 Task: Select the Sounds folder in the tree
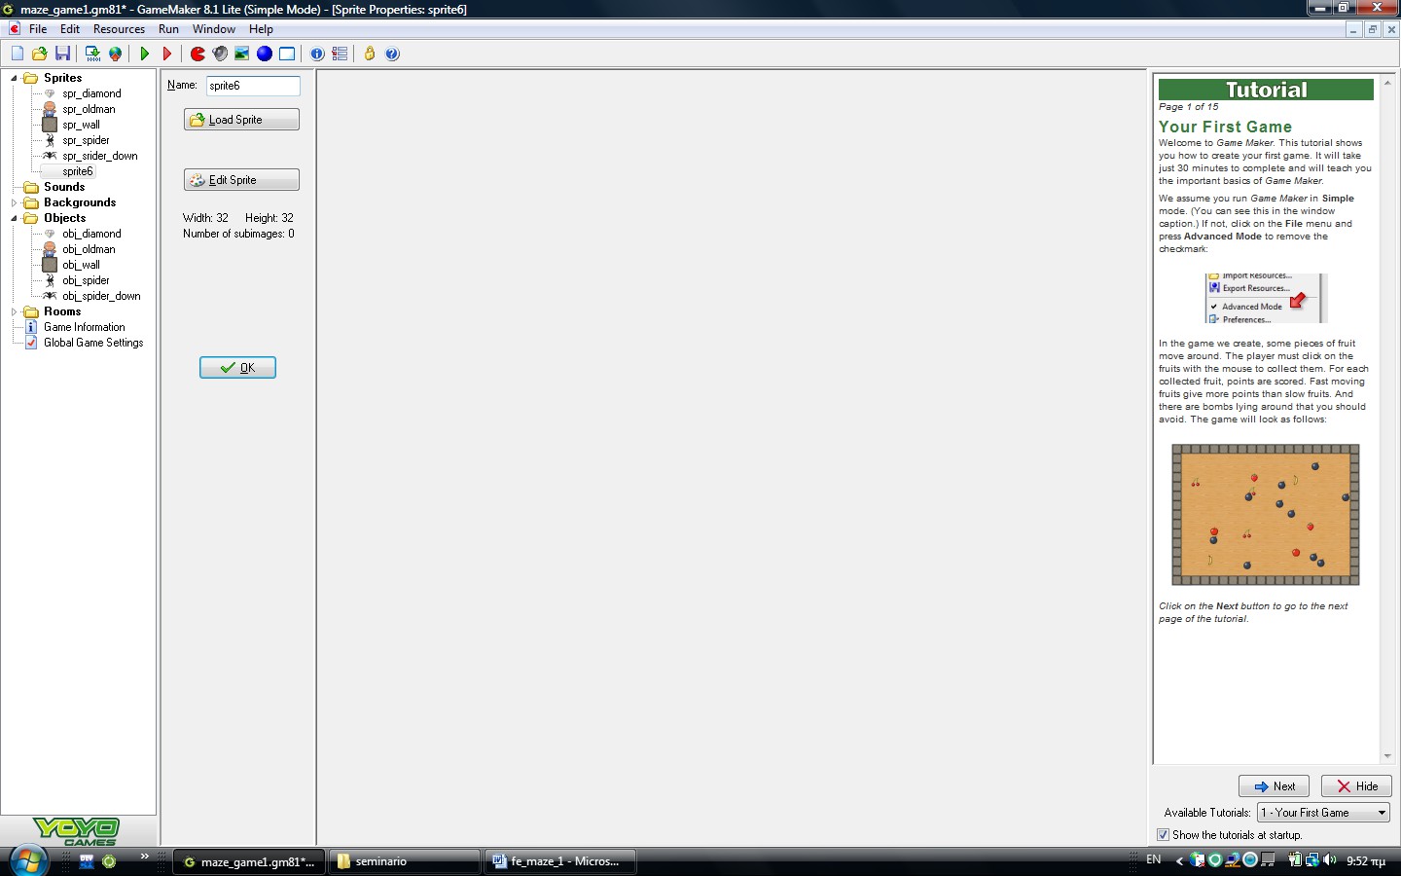click(x=64, y=187)
